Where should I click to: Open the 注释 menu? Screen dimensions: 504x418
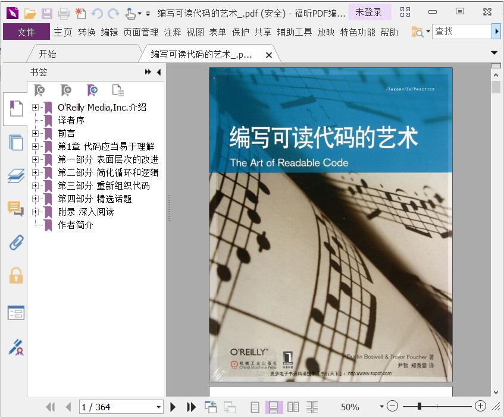(x=173, y=32)
